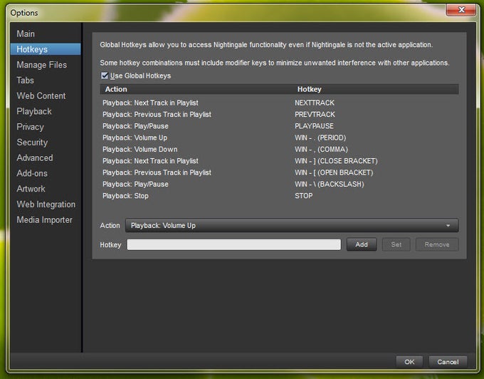This screenshot has height=379, width=484.
Task: Open the Security section
Action: [x=46, y=142]
